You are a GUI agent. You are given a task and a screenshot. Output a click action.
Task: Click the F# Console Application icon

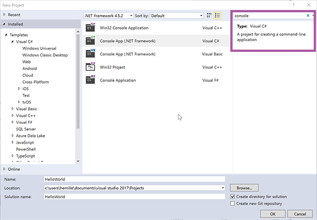tap(90, 80)
